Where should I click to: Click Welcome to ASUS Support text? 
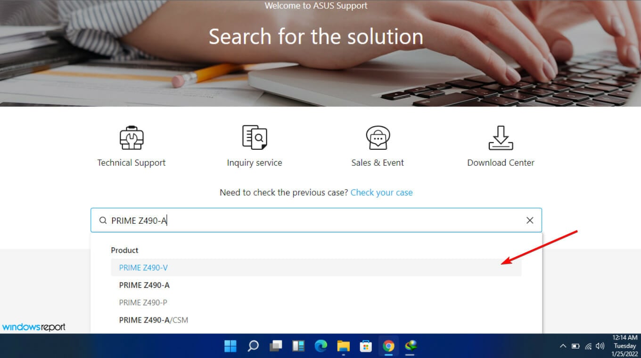pos(316,6)
